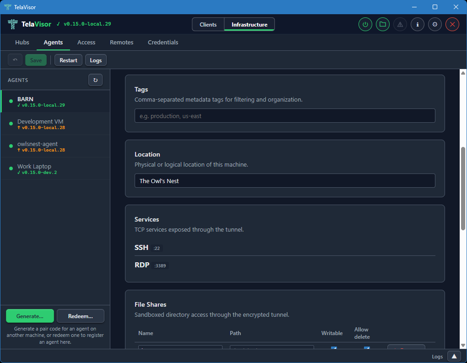The height and width of the screenshot is (363, 467).
Task: Click scrollbar up arrow
Action: tap(463, 73)
